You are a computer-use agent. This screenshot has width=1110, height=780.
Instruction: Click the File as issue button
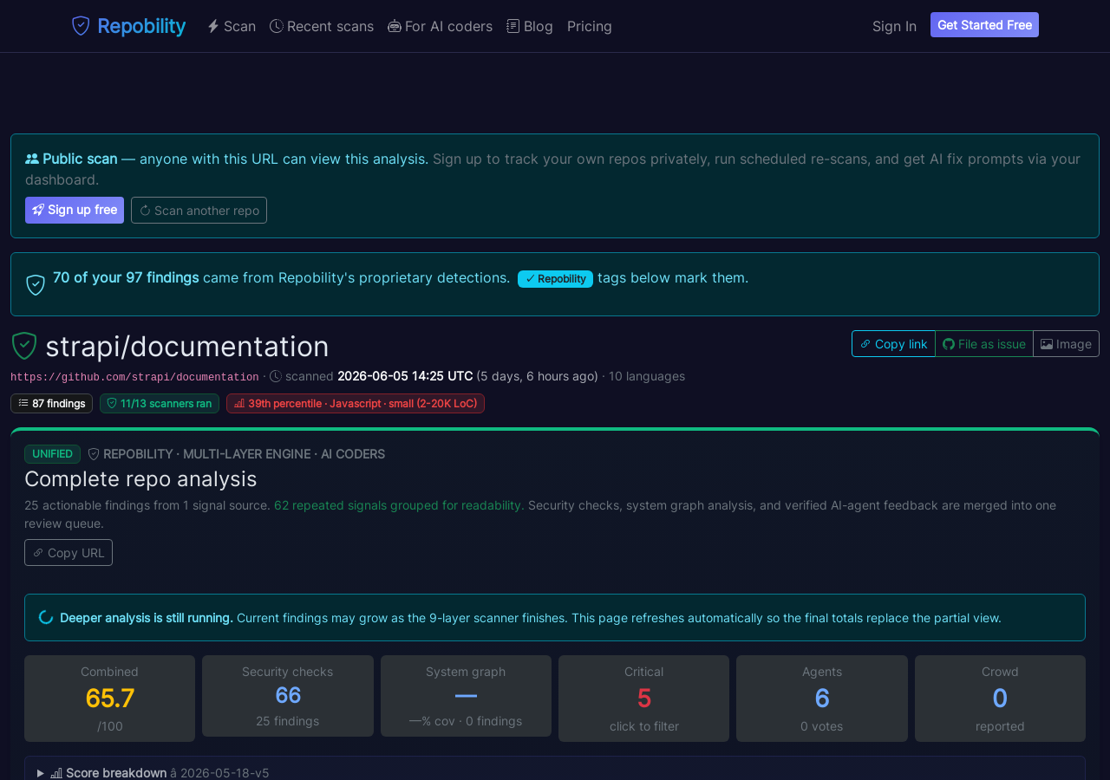coord(984,344)
